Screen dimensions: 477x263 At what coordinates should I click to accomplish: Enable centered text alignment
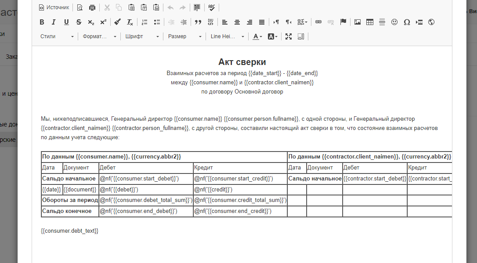237,22
